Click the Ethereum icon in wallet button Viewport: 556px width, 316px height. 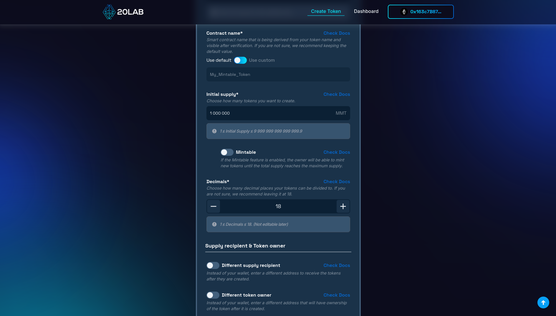[404, 12]
